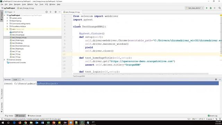The width and height of the screenshot is (222, 125).
Task: Close the test_Orange_hrm.py editor tab
Action: [81, 12]
